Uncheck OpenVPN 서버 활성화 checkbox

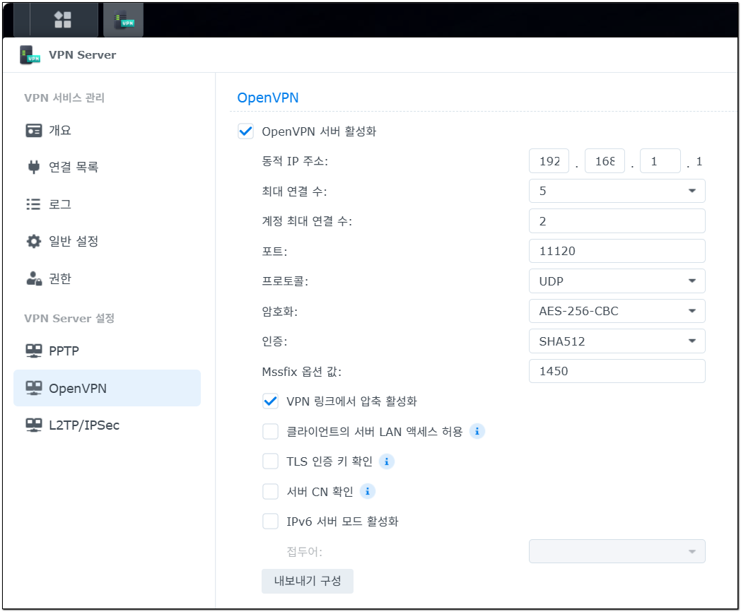tap(246, 131)
